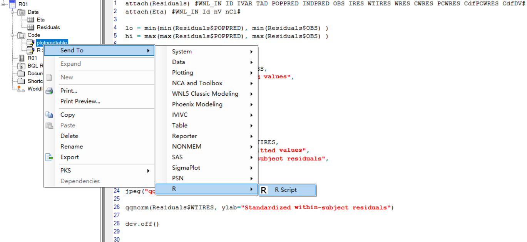
Task: Click the BQL item icon in tree
Action: tap(22, 66)
